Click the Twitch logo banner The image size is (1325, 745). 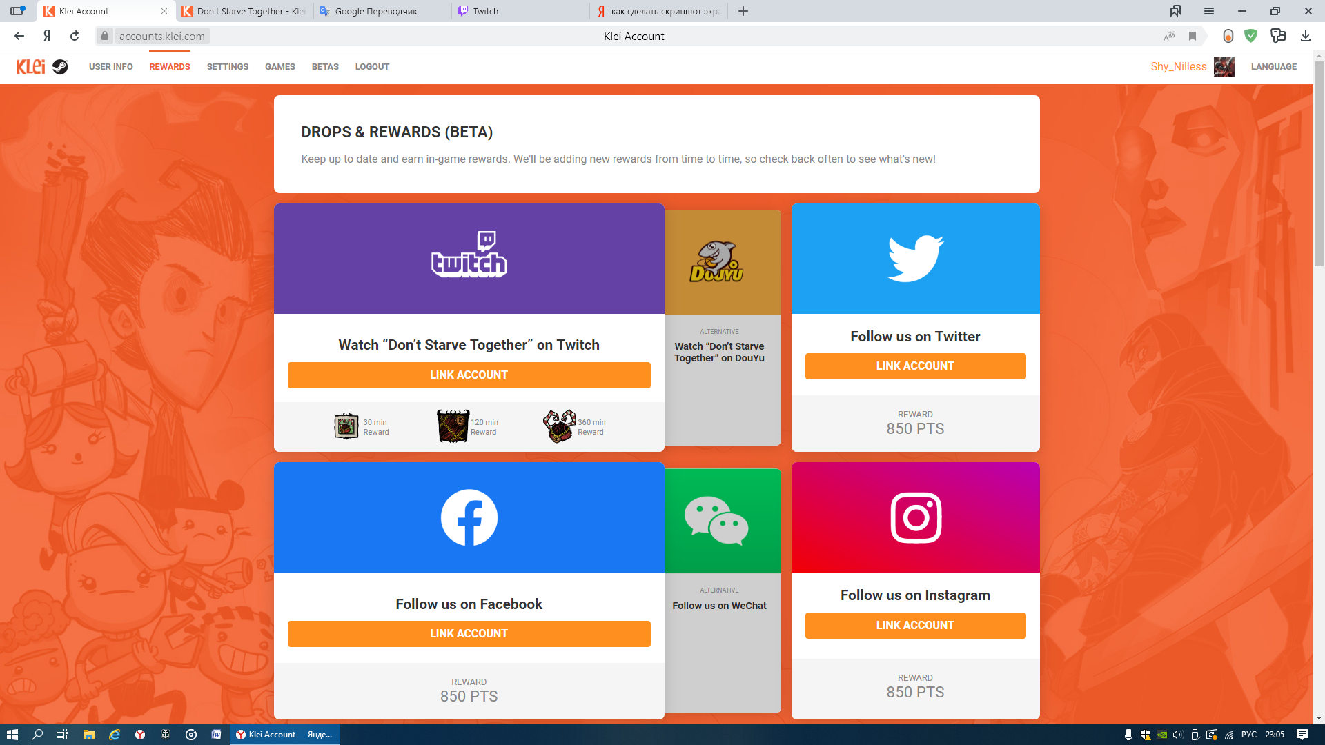(469, 257)
